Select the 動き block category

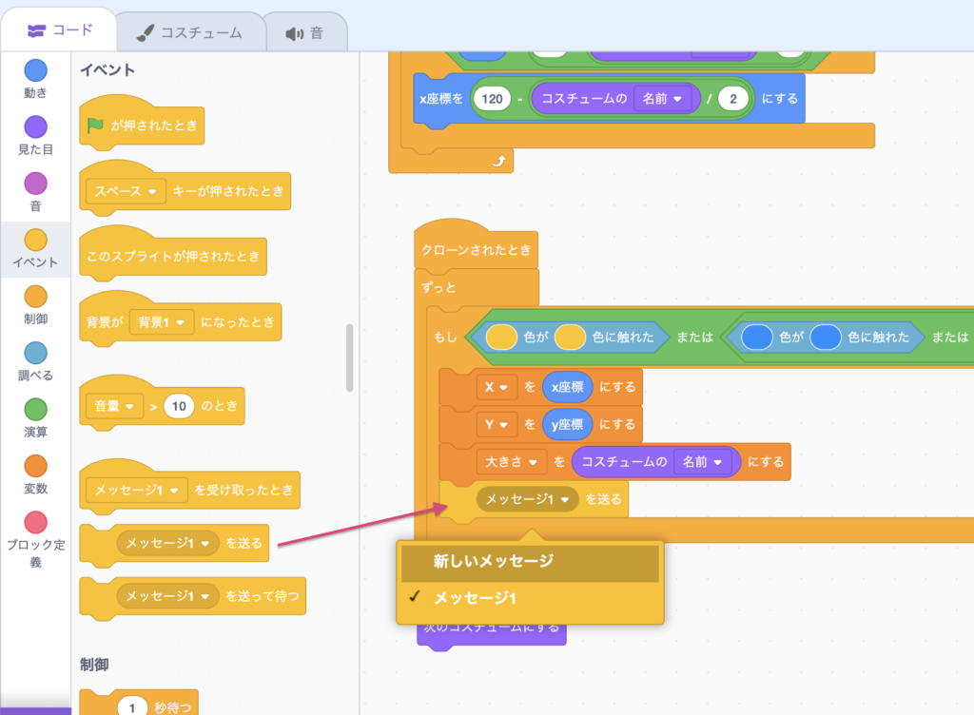pyautogui.click(x=35, y=79)
